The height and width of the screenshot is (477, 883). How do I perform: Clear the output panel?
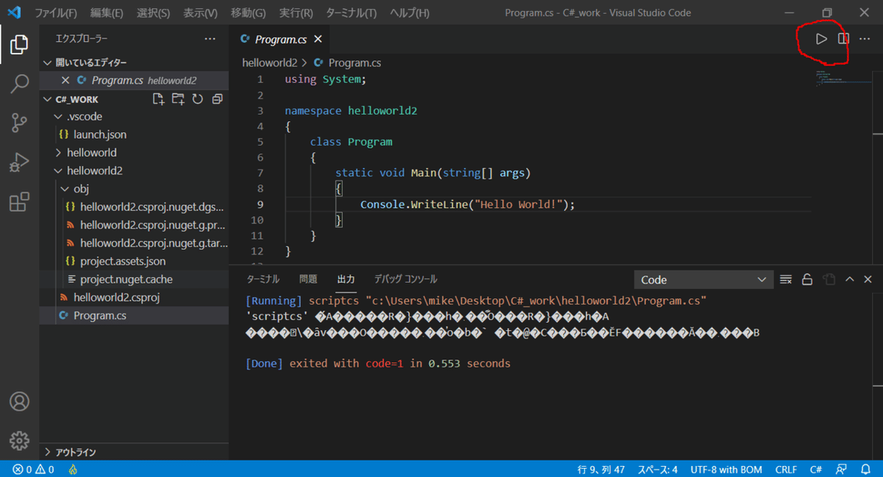pyautogui.click(x=786, y=279)
